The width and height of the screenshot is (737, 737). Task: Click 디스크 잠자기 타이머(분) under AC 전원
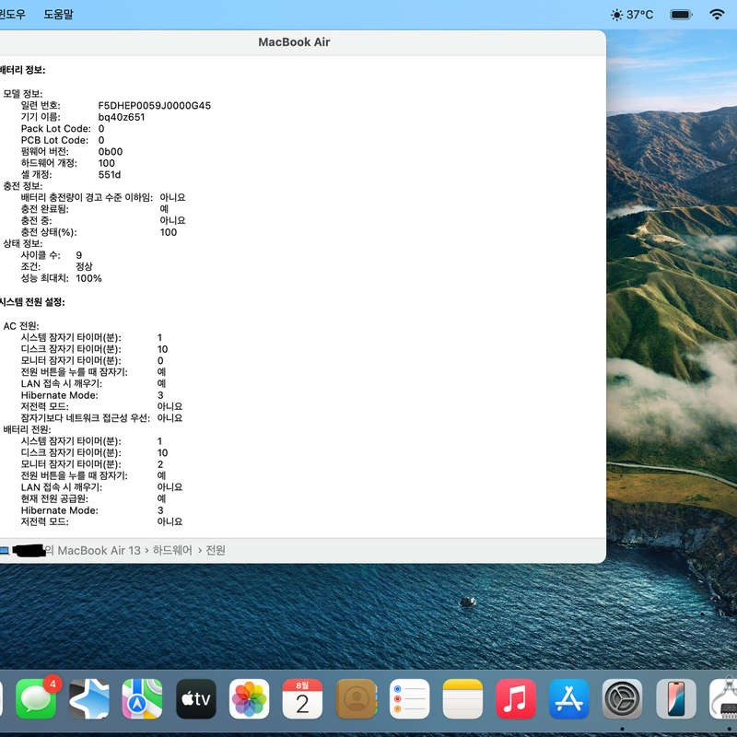pyautogui.click(x=71, y=349)
